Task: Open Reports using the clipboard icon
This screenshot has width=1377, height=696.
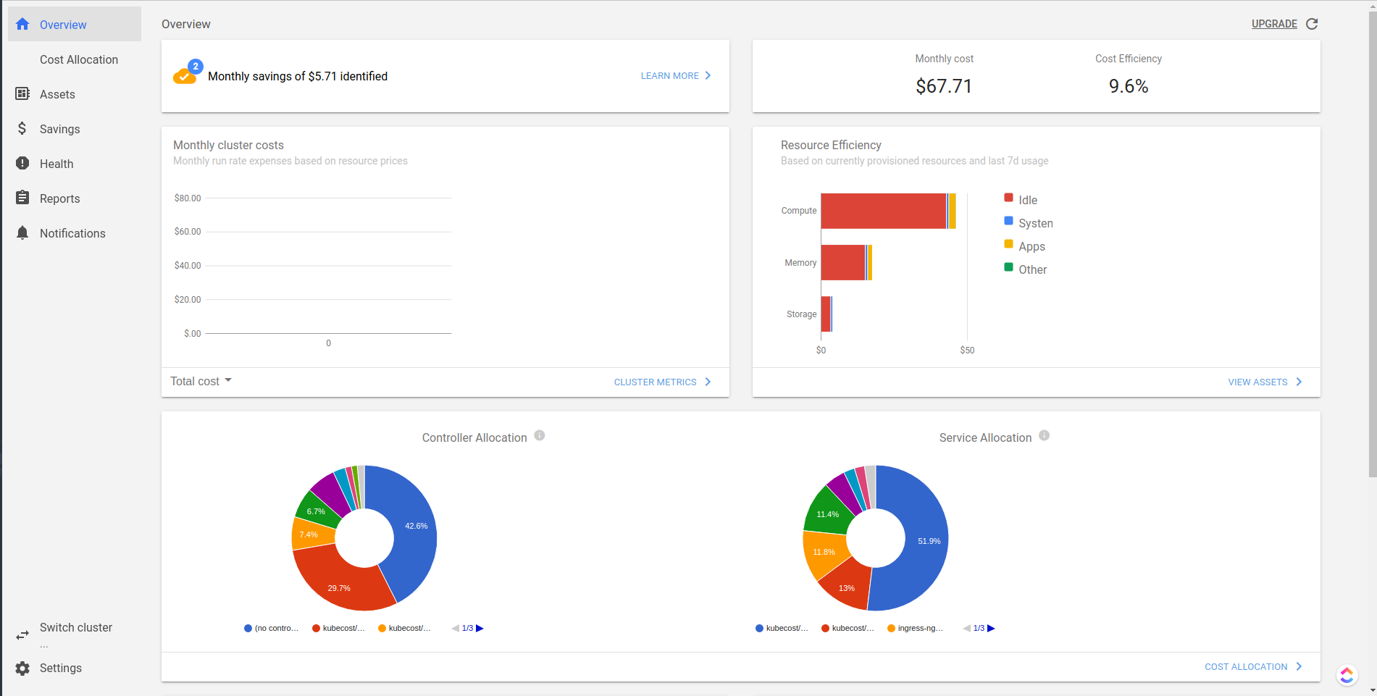Action: [x=22, y=198]
